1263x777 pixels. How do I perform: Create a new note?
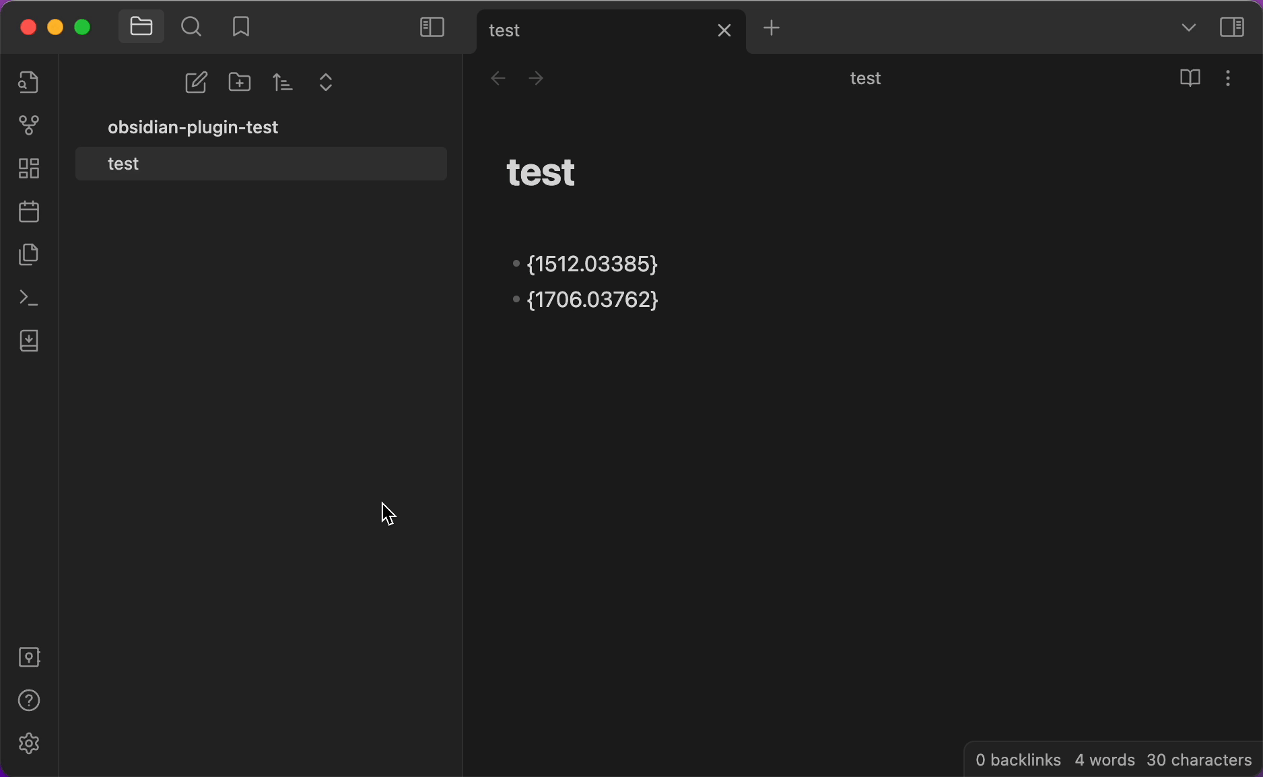[196, 82]
